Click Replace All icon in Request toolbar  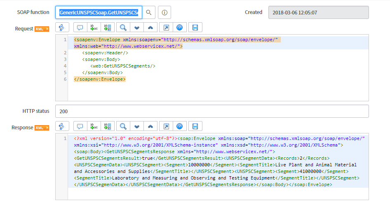click(x=108, y=28)
